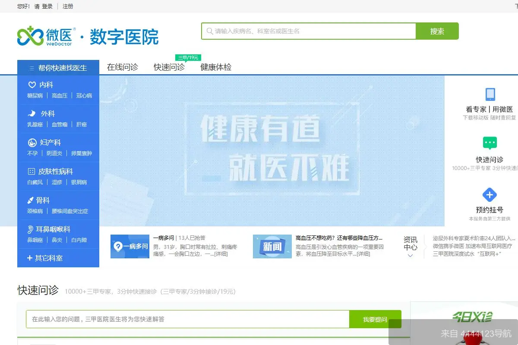Click the 快速问诊 chat bubble icon
This screenshot has width=518, height=345.
point(490,143)
